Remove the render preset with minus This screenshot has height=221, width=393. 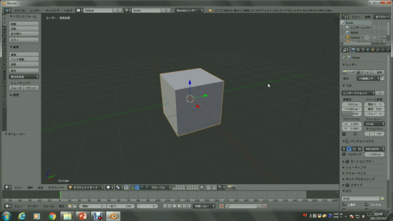[382, 93]
